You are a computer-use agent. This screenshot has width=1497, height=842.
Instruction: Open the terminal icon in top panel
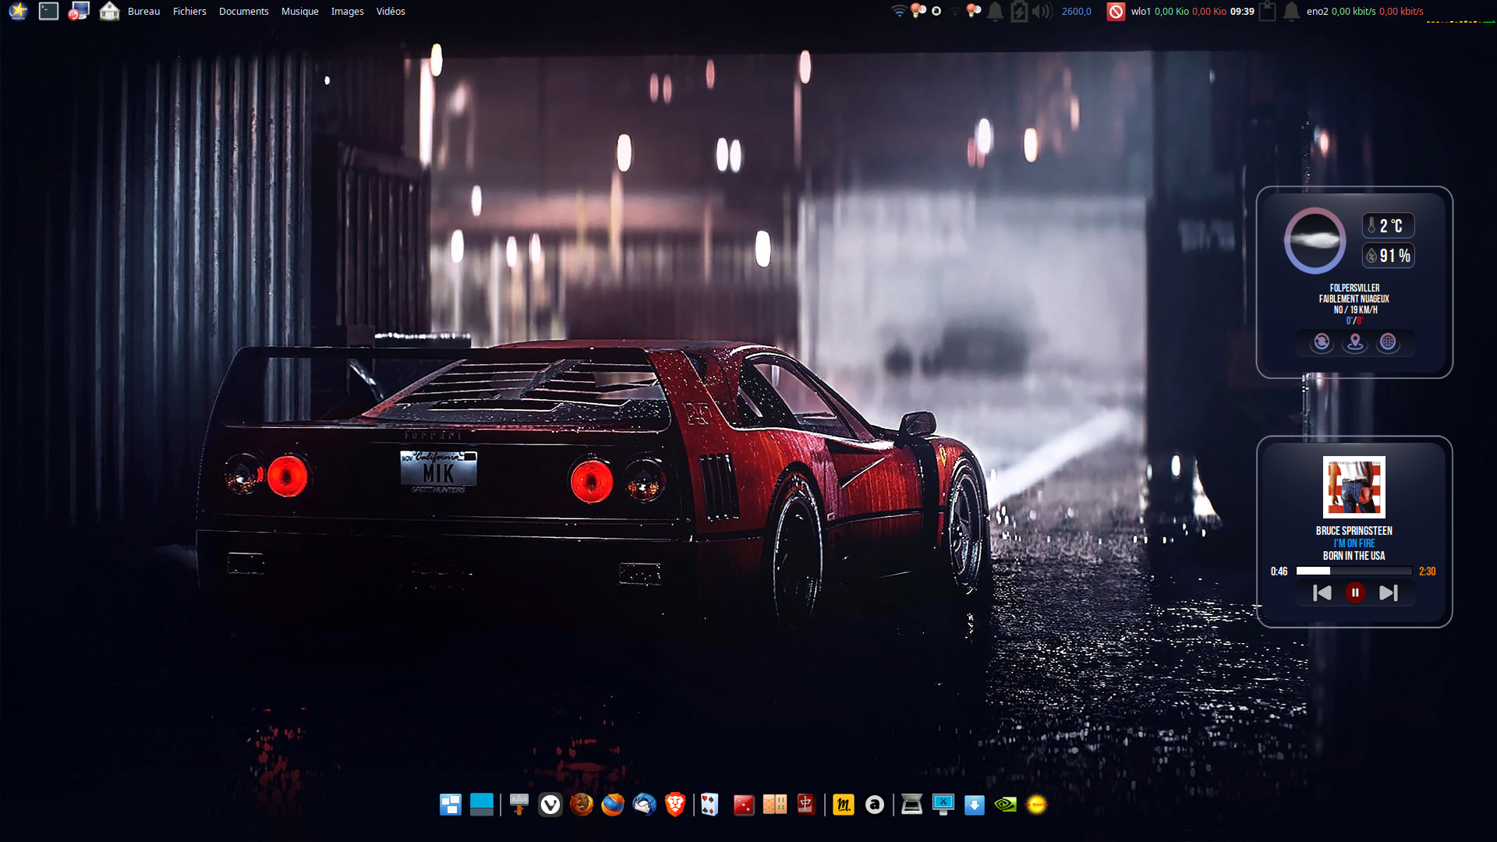tap(48, 11)
